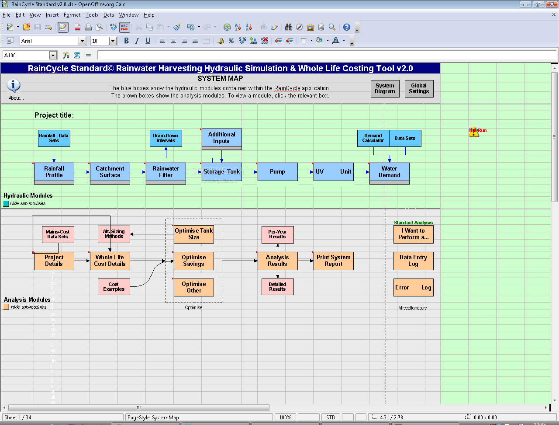Image resolution: width=559 pixels, height=425 pixels.
Task: Open the Edit menu
Action: point(20,15)
